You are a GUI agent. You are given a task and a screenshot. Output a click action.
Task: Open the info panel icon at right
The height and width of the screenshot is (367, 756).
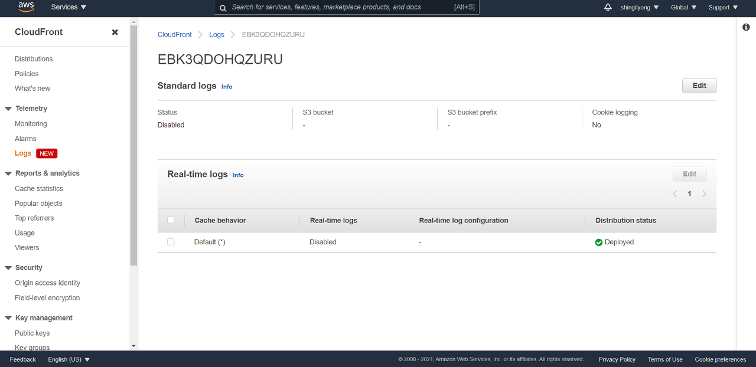pos(746,27)
